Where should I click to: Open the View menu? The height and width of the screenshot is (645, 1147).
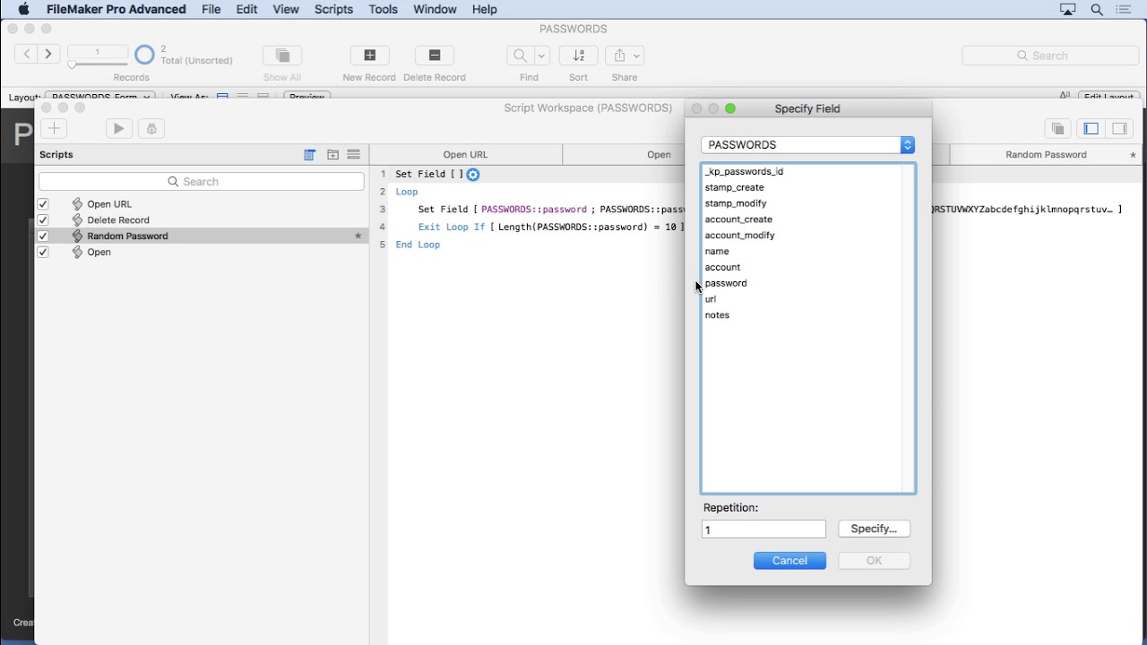coord(286,10)
